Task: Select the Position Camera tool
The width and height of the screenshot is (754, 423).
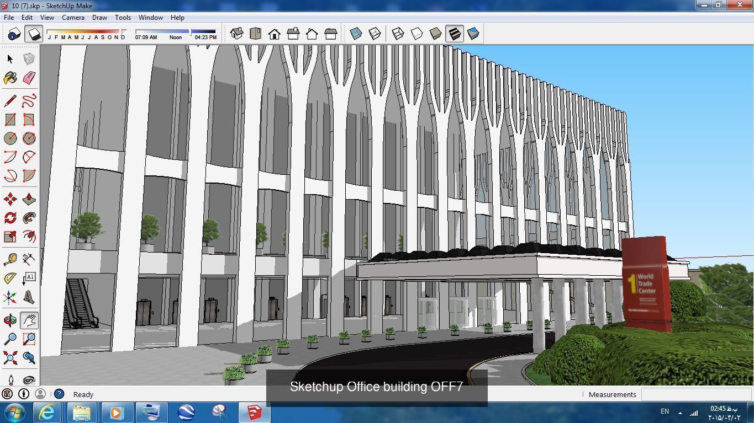Action: pyautogui.click(x=10, y=379)
